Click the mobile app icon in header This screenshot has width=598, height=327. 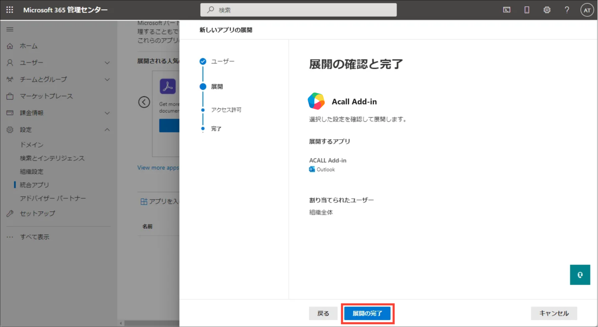coord(527,10)
